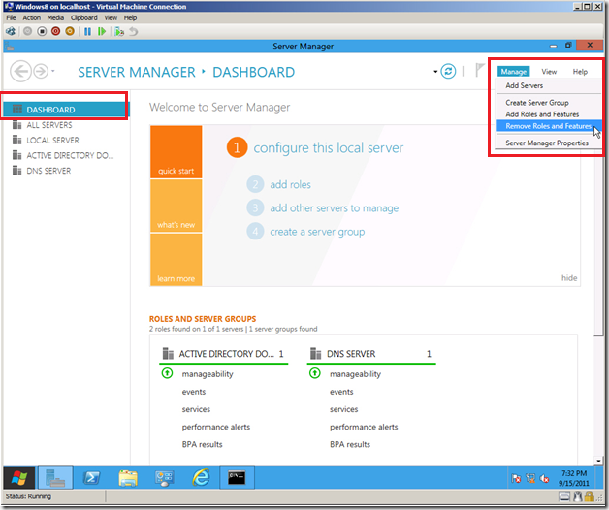Open Server Manager Properties
Screen dimensions: 609x510
click(x=549, y=143)
